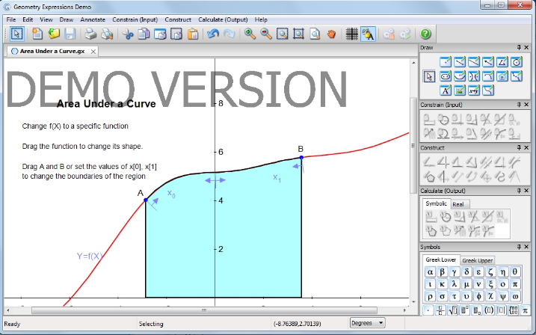Cut selection with the scissors icon
536x335 pixels.
pos(128,34)
